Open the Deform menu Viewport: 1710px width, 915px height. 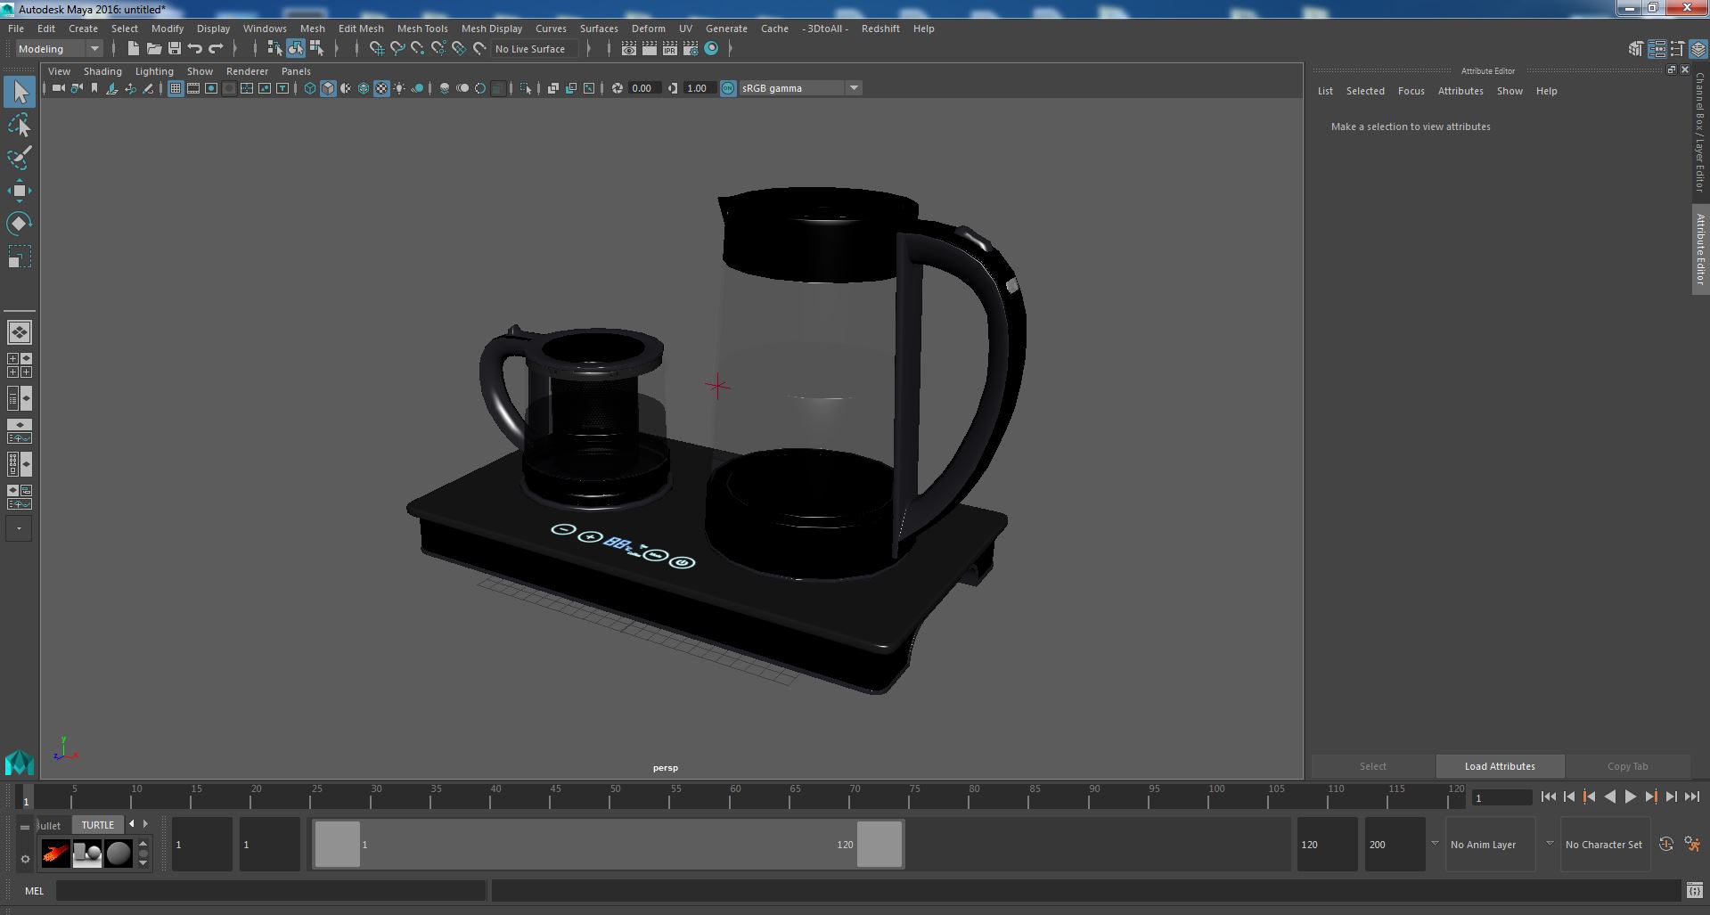[648, 29]
